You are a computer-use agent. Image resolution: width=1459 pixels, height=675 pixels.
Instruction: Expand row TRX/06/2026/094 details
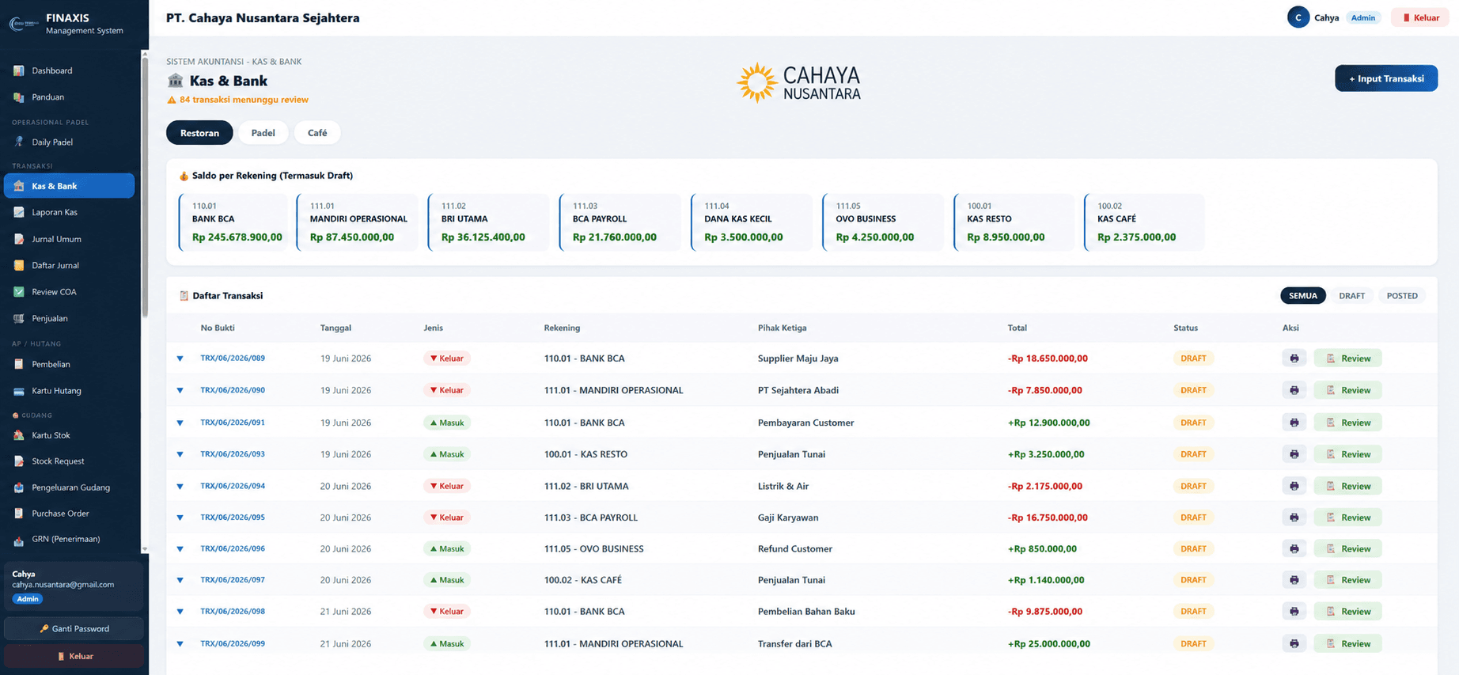180,486
